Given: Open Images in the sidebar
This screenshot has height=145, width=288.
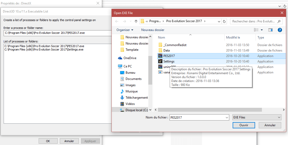Looking at the screenshot, I should point(128,85).
